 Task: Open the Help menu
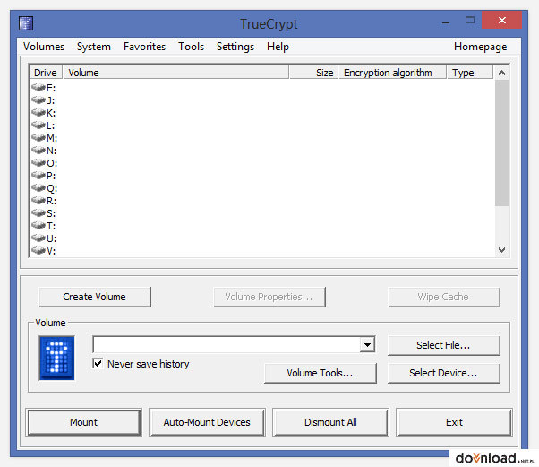point(278,47)
